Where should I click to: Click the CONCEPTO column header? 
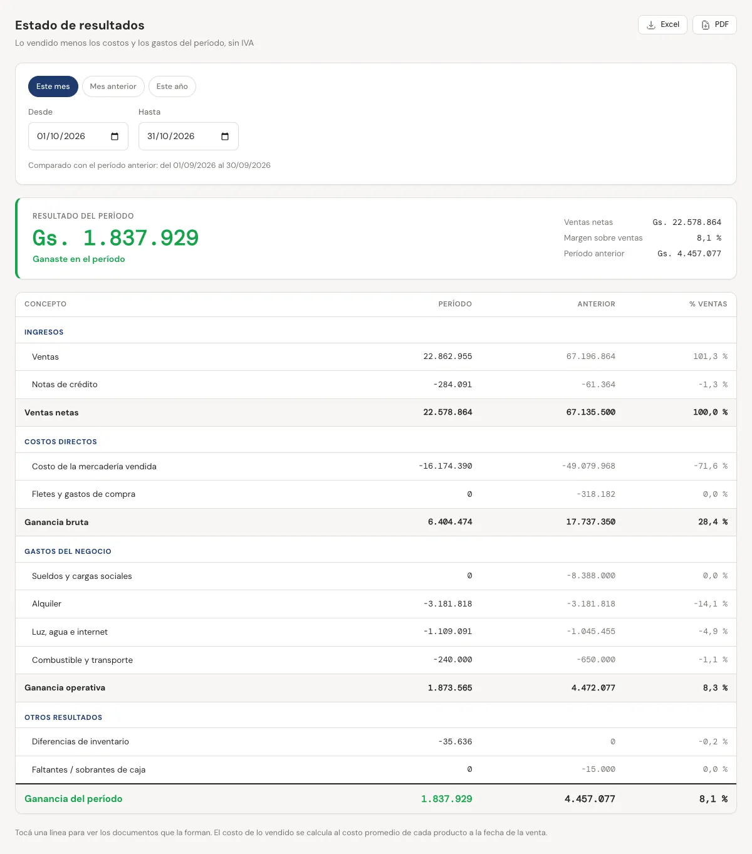click(45, 304)
